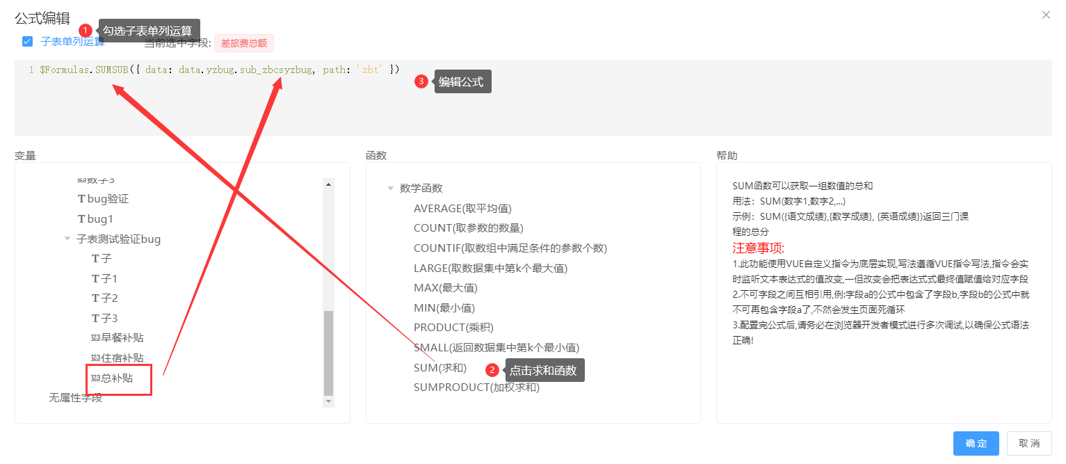Screen dimensions: 1066x464
Task: Select the 早餐补贴 numeric field
Action: tap(122, 337)
